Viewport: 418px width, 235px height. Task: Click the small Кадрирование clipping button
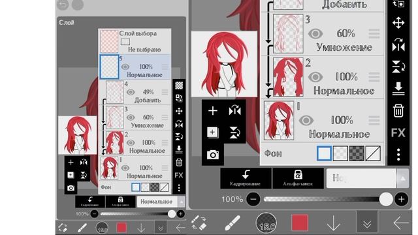tap(90, 202)
